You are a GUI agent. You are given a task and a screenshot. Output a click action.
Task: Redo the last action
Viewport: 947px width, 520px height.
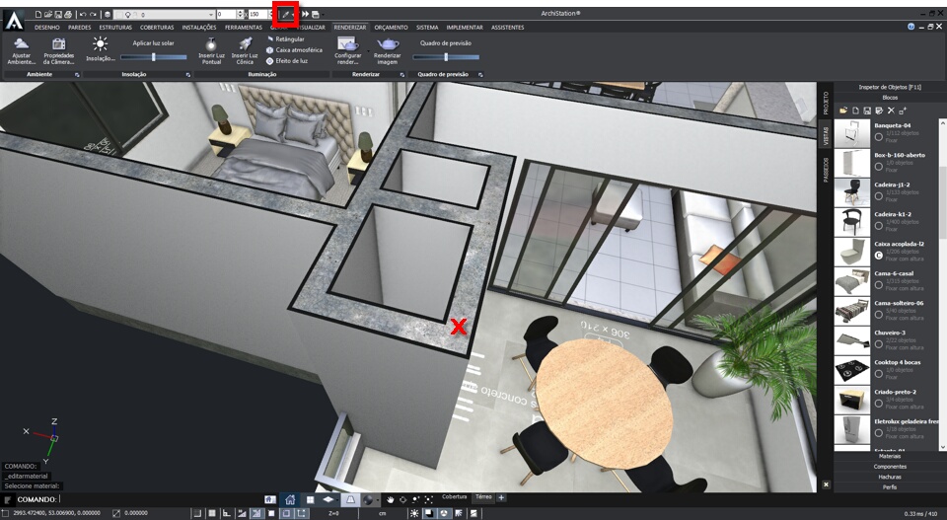pyautogui.click(x=93, y=14)
